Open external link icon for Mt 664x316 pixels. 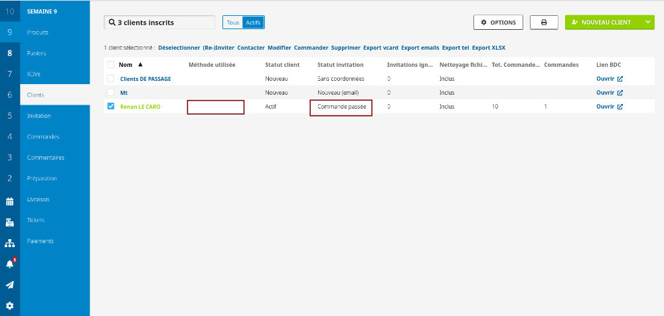(620, 93)
